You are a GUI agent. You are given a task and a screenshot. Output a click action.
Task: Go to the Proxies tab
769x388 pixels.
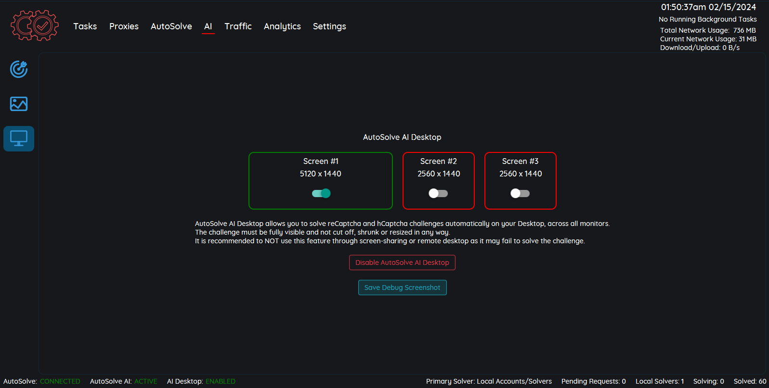pyautogui.click(x=124, y=26)
